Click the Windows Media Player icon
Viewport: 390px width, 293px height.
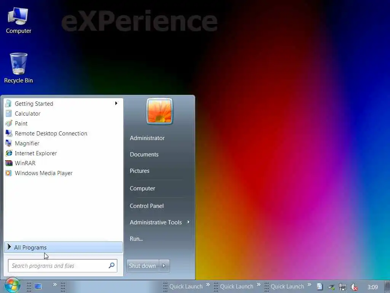tap(8, 173)
